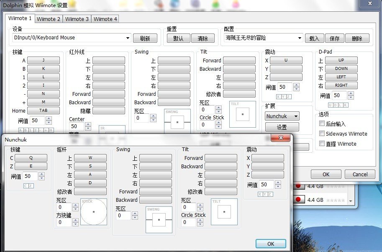382x252 pixels.
Task: Click the A icon under Wiimote 闸值
Action: pos(20,130)
